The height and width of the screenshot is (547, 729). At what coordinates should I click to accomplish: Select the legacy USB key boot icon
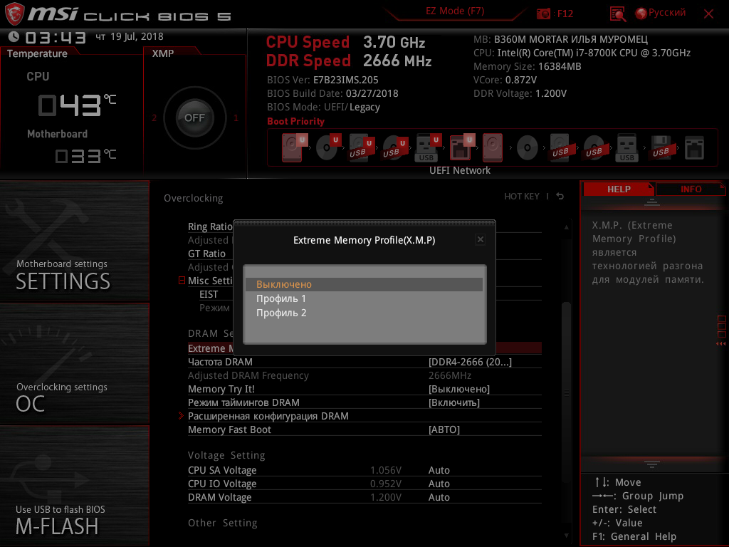pyautogui.click(x=626, y=148)
